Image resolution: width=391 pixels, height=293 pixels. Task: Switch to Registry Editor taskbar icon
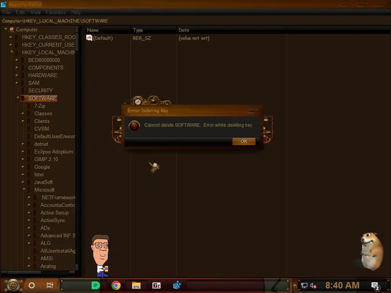(x=177, y=285)
